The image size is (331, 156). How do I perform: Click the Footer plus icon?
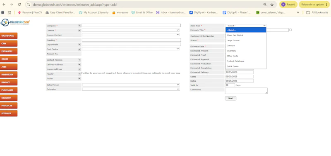pos(79,78)
